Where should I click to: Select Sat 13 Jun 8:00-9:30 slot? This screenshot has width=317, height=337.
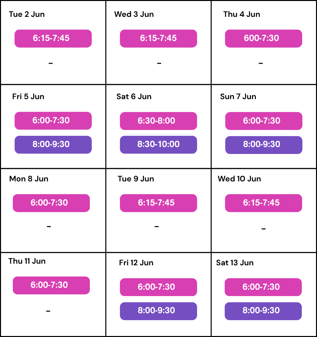click(263, 311)
